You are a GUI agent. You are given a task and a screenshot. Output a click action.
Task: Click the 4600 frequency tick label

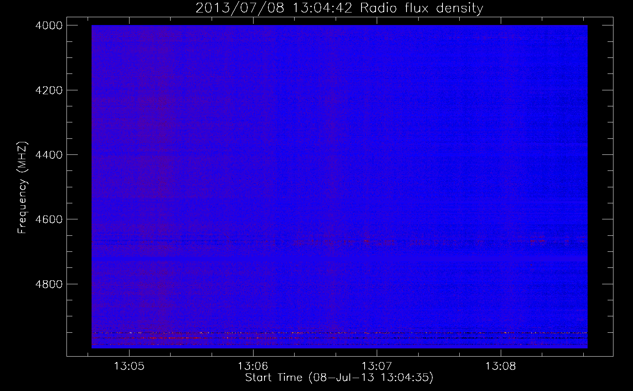click(x=49, y=219)
